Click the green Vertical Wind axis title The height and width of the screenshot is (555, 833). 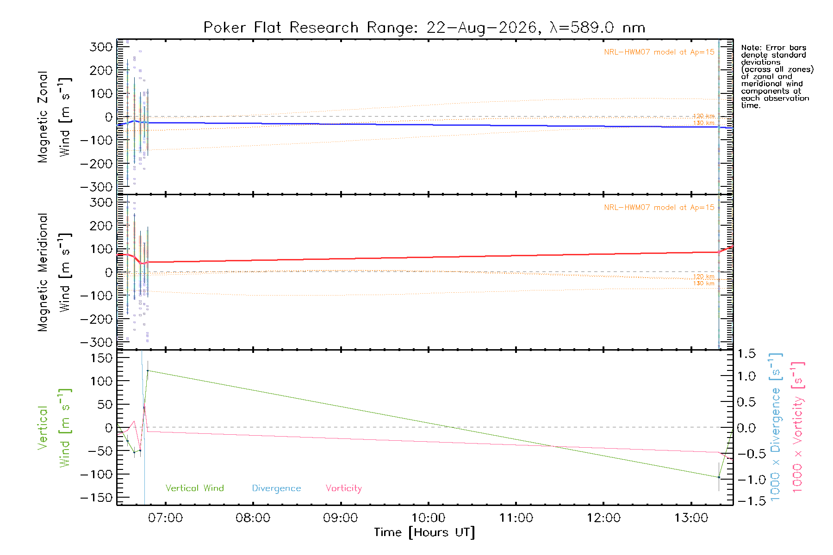click(54, 428)
